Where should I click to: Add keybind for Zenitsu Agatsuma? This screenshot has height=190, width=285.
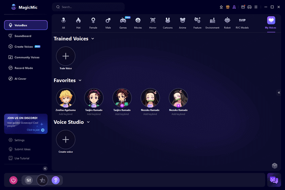point(66,114)
